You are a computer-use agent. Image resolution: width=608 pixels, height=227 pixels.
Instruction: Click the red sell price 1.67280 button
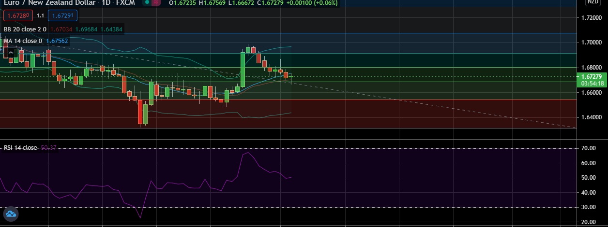point(18,16)
